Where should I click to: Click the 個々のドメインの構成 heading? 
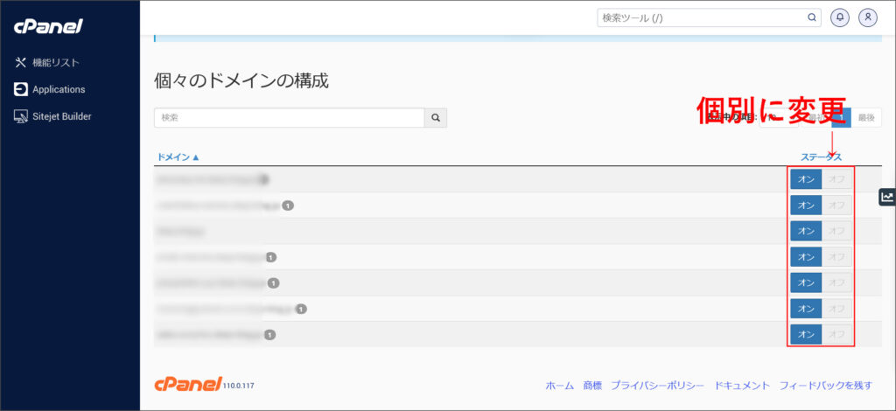point(241,81)
